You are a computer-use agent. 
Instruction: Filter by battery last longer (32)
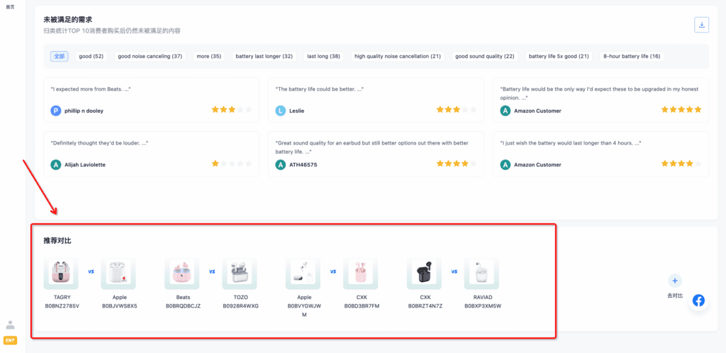[264, 57]
